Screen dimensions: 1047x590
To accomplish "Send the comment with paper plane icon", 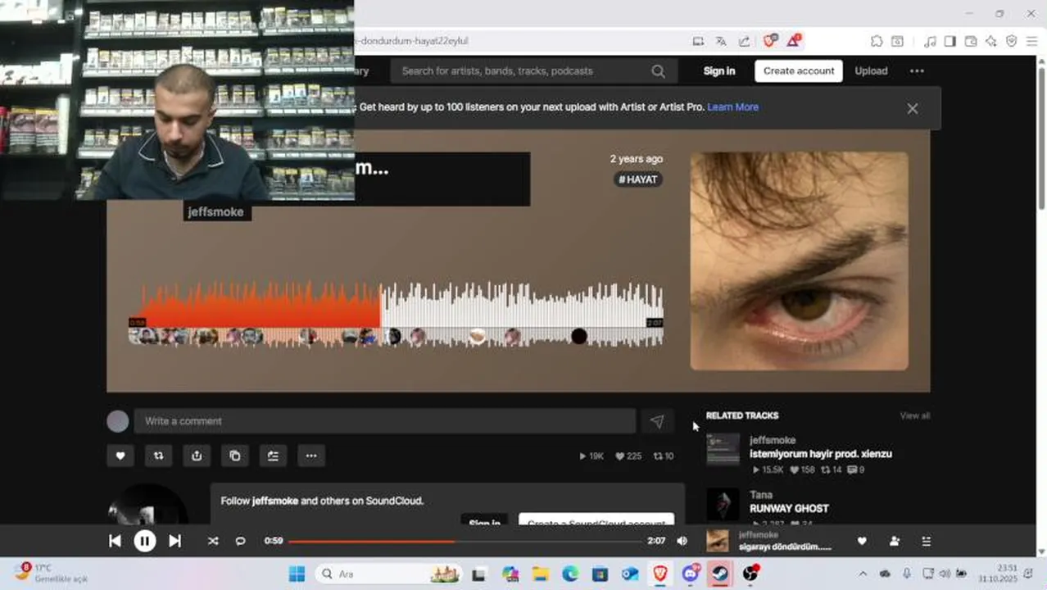I will [657, 421].
